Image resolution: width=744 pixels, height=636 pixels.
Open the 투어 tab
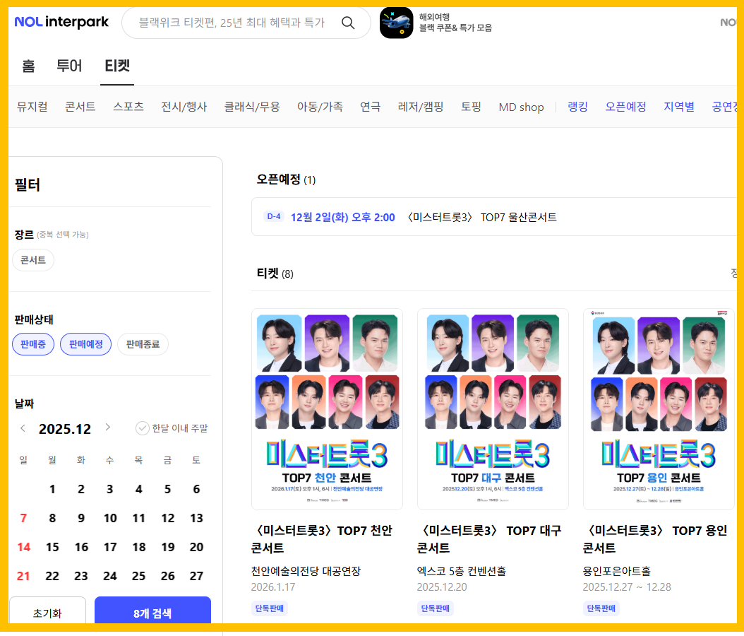pyautogui.click(x=69, y=66)
